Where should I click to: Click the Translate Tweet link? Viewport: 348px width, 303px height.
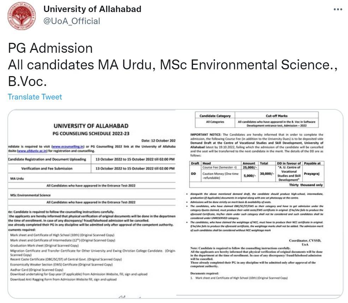coord(35,96)
